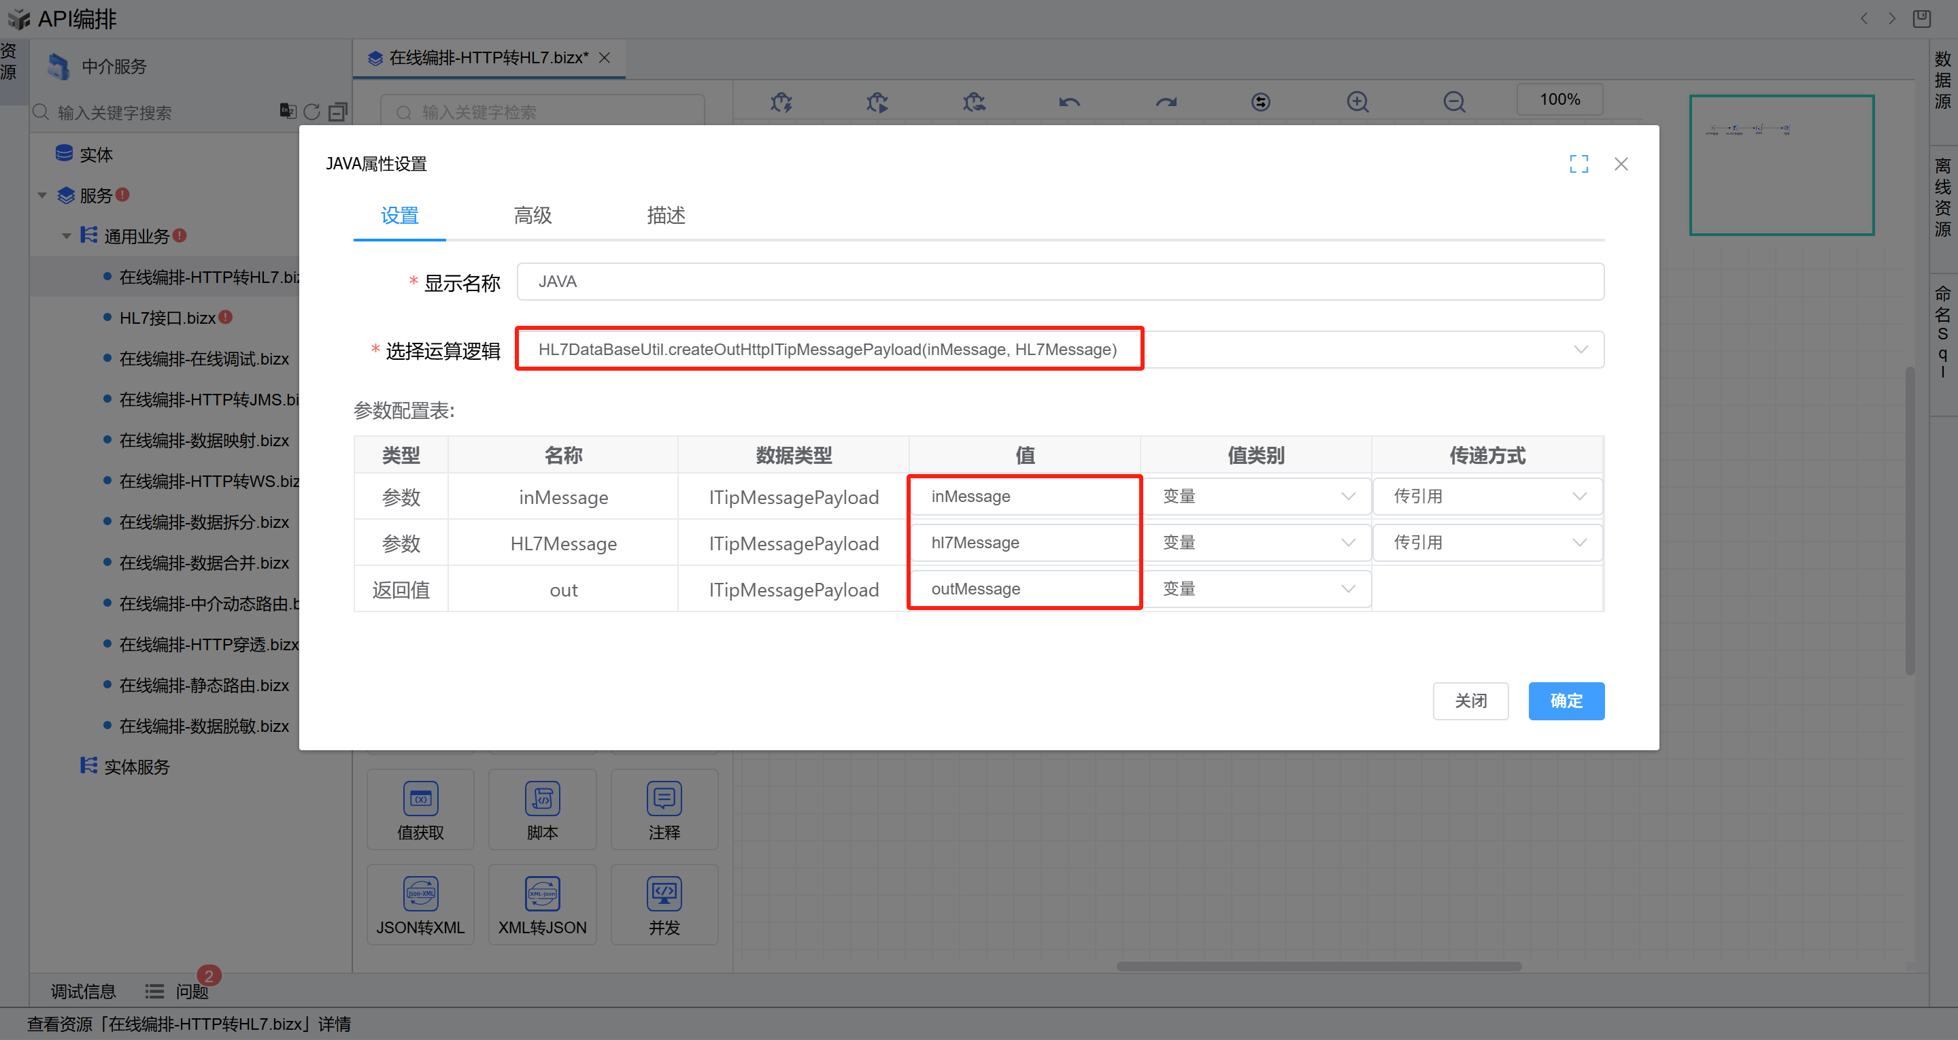The height and width of the screenshot is (1040, 1958).
Task: Click the redo arrow in toolbar
Action: [x=1166, y=102]
